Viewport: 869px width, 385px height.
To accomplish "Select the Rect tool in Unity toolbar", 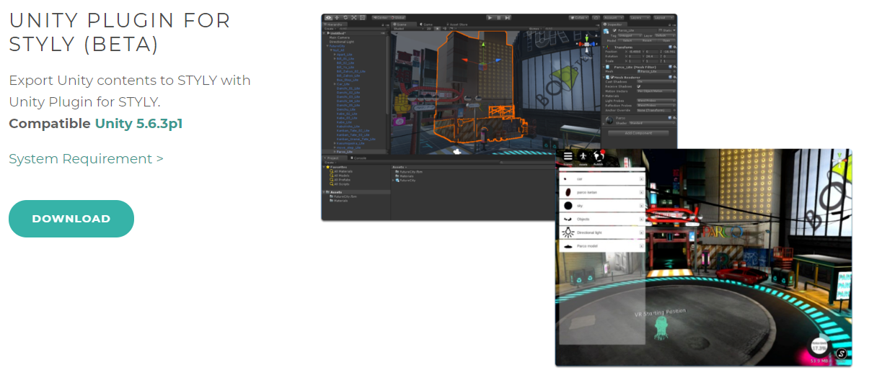I will (x=362, y=17).
